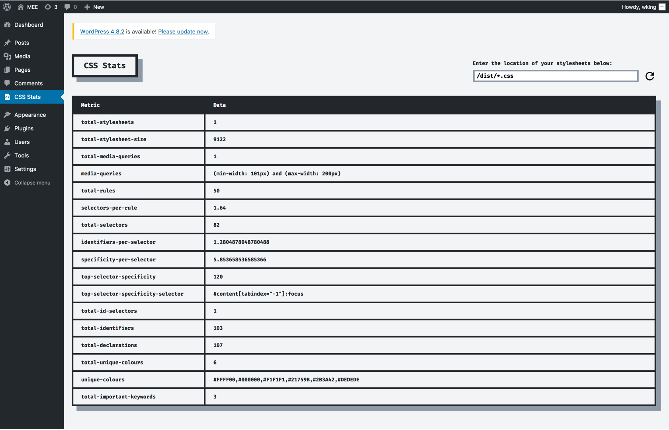Viewport: 669px width, 430px height.
Task: Go to the Pages menu item
Action: point(32,70)
